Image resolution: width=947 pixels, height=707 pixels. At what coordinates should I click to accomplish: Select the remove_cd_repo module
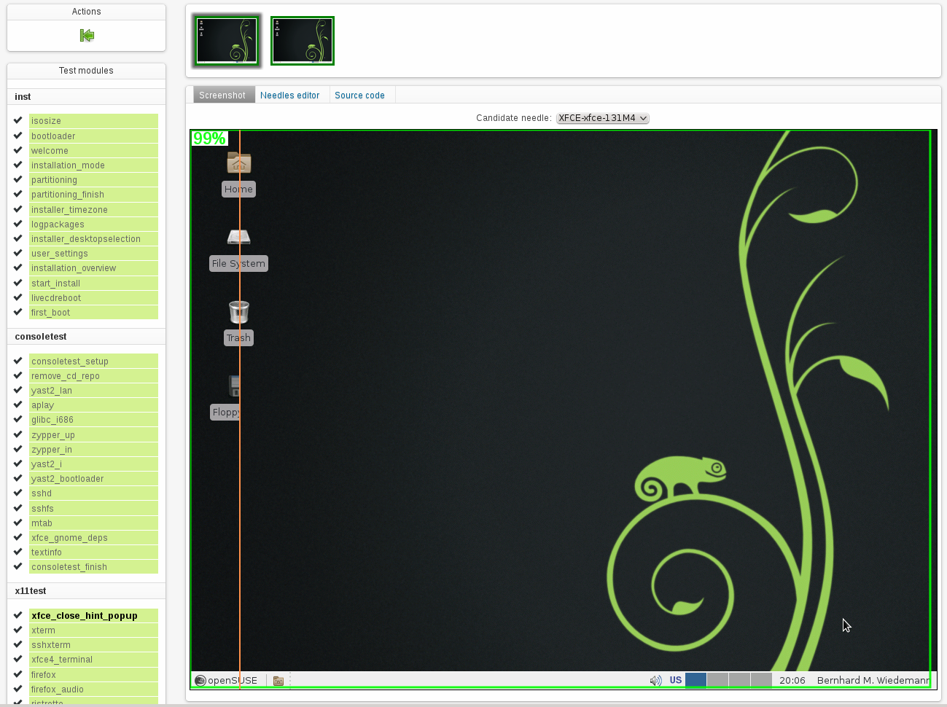click(x=93, y=376)
